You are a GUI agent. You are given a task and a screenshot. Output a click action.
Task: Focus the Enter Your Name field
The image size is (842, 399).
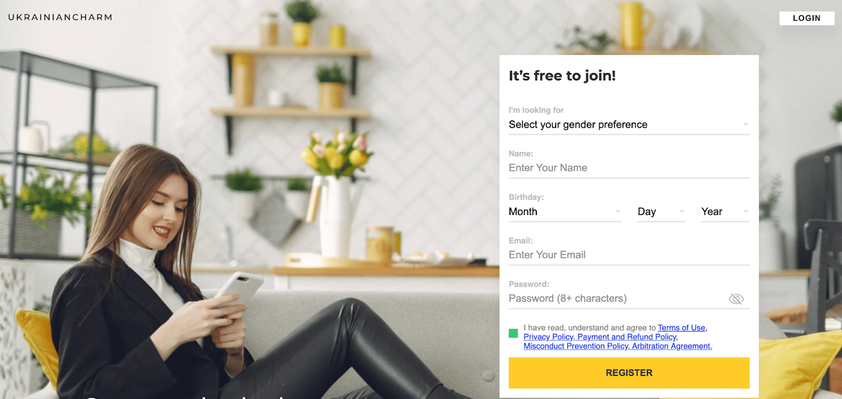point(629,168)
